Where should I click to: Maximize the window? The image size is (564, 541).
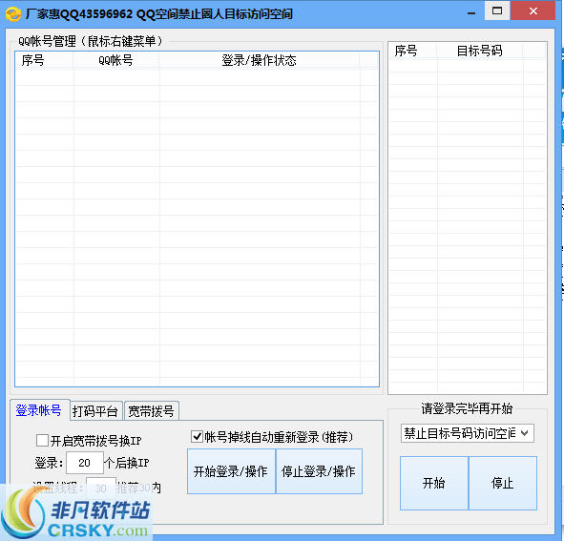pyautogui.click(x=497, y=11)
